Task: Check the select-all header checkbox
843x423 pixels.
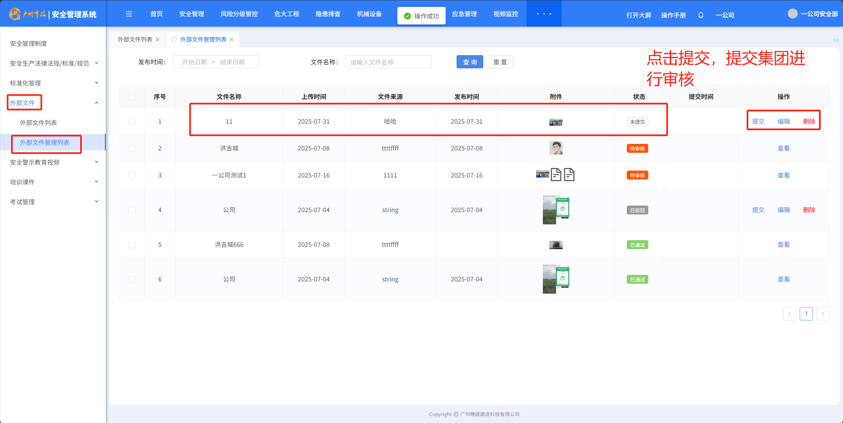Action: pos(132,97)
